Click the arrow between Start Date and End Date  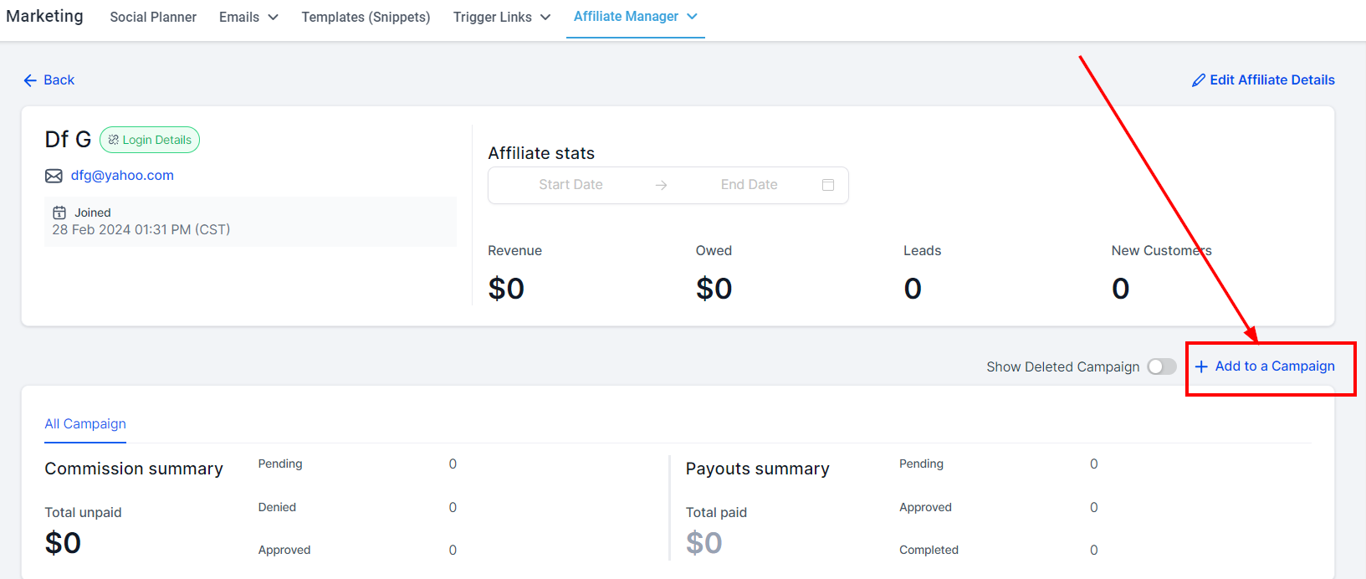[662, 185]
